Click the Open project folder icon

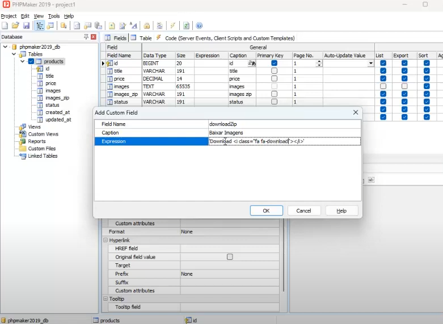15,26
